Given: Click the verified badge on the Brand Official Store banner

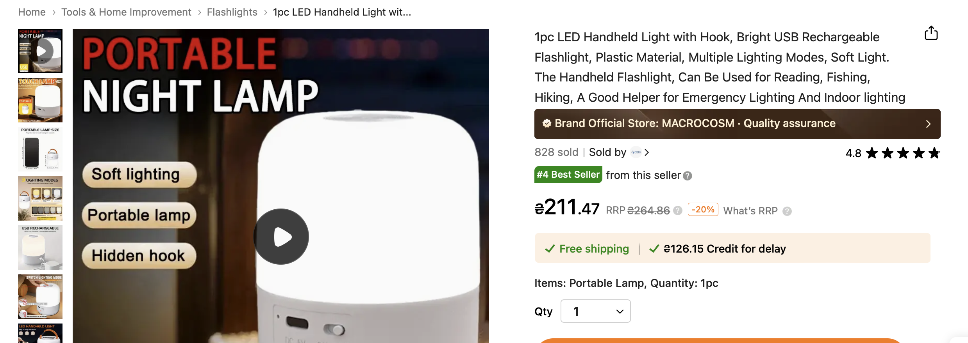Looking at the screenshot, I should pos(547,124).
